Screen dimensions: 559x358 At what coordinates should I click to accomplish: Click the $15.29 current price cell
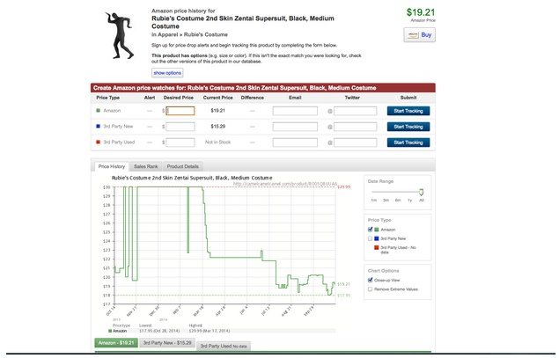pyautogui.click(x=217, y=127)
